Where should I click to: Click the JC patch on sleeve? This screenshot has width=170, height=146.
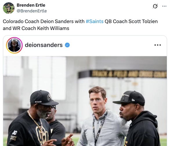click(x=15, y=133)
